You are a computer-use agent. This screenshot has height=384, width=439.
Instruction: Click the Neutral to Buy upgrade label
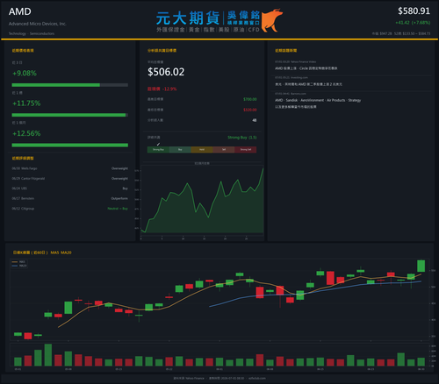pos(118,209)
